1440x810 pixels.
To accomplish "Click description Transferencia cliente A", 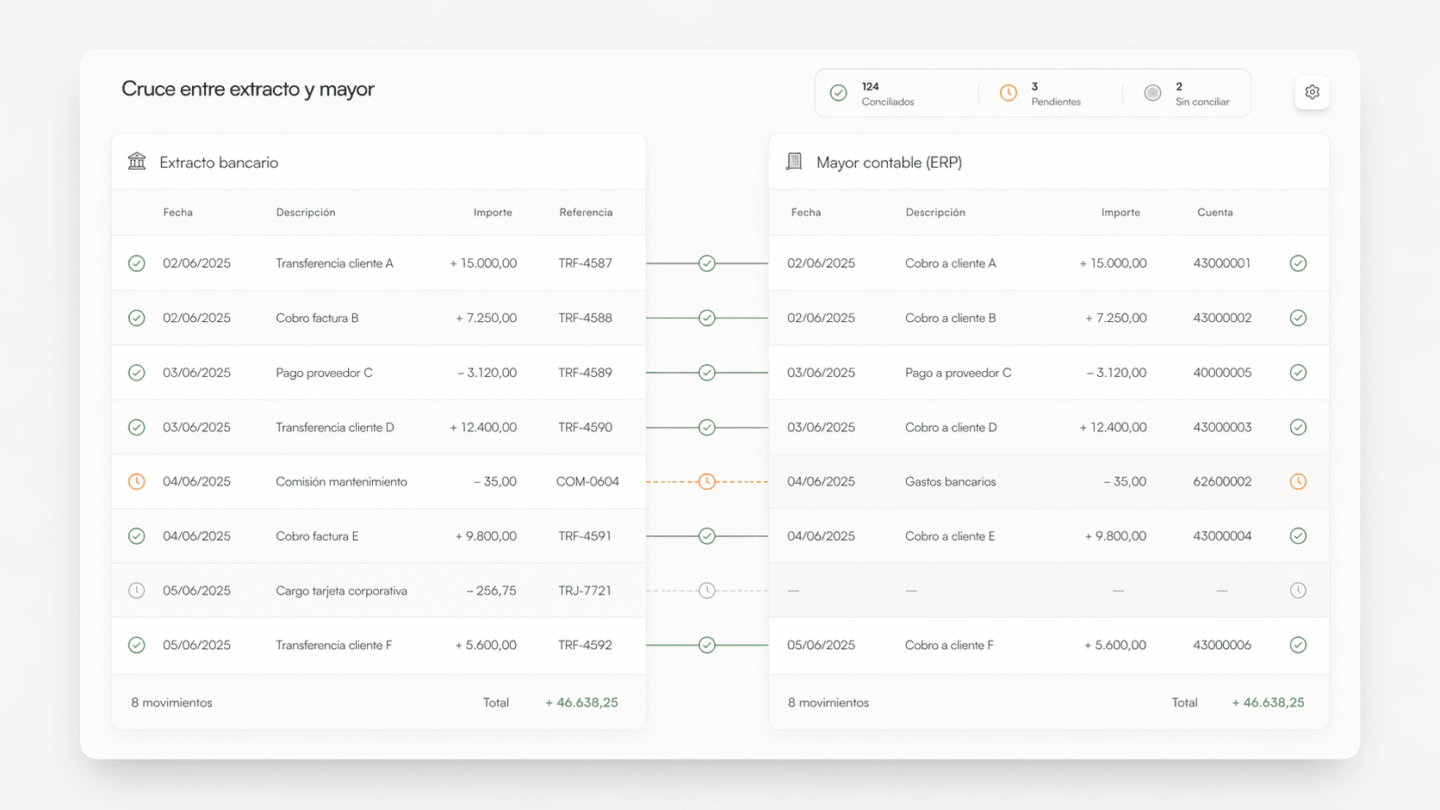I will (x=334, y=263).
